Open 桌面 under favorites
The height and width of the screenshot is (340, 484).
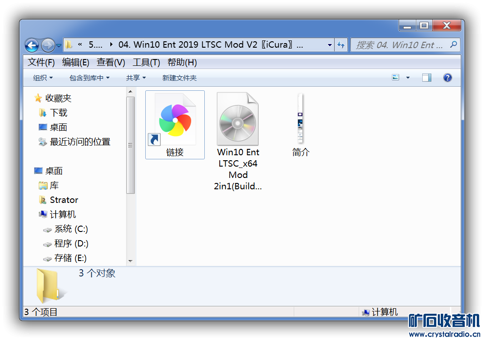click(58, 127)
